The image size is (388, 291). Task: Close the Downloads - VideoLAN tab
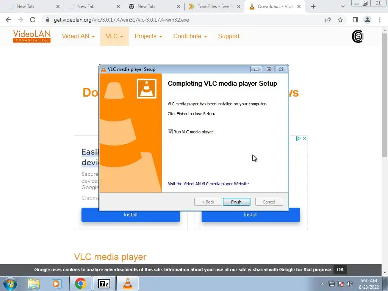tap(299, 7)
